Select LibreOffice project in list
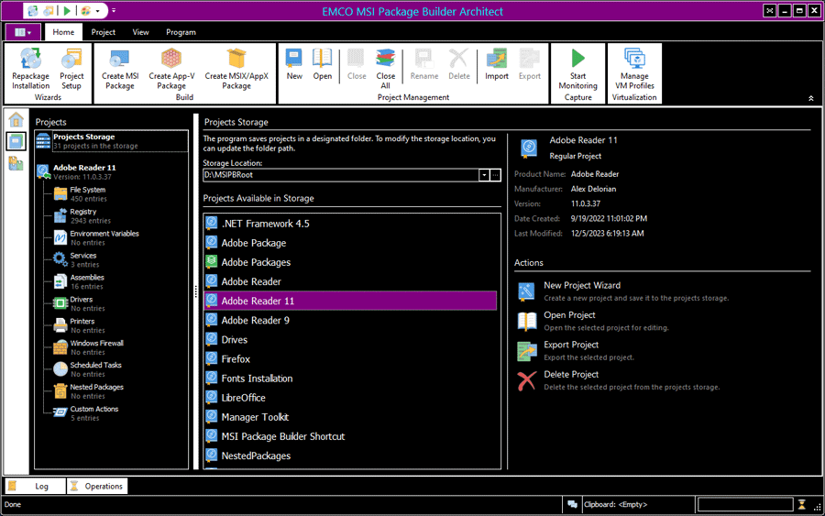Image resolution: width=825 pixels, height=516 pixels. pos(350,398)
